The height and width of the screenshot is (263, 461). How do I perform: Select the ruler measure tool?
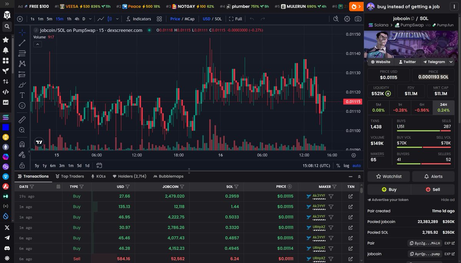(x=22, y=120)
